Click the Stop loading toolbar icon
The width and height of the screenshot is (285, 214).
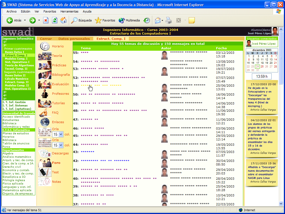pyautogui.click(x=46, y=20)
